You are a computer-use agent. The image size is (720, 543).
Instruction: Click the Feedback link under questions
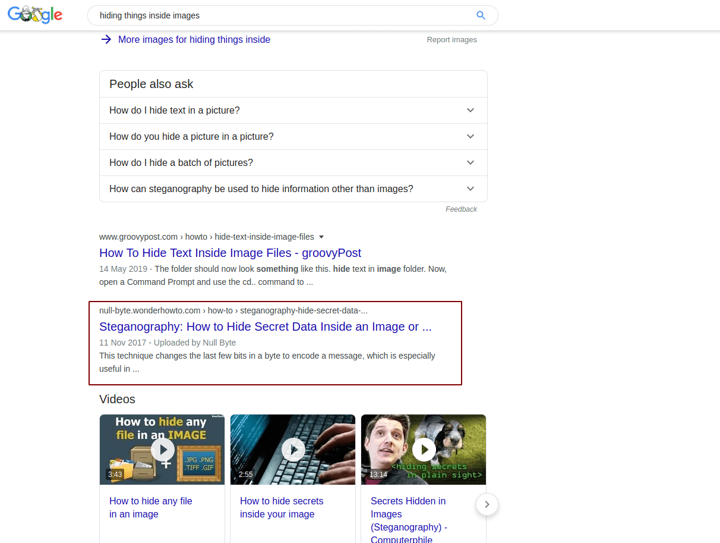coord(461,209)
